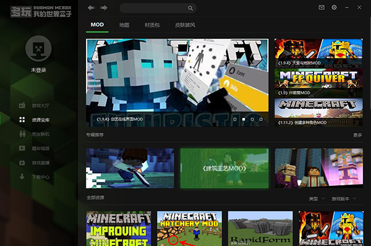Switch to the 地图 tab
371x246 pixels.
124,25
